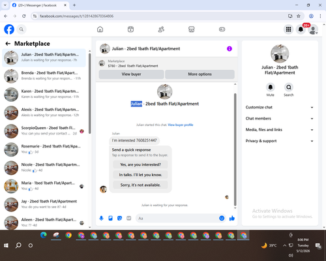Open the Gaming icon in top navigation
This screenshot has height=261, width=326.
coord(222,29)
